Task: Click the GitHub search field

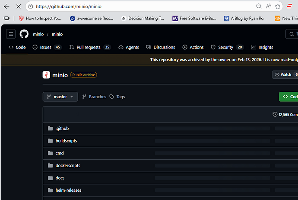Action: coord(292,34)
